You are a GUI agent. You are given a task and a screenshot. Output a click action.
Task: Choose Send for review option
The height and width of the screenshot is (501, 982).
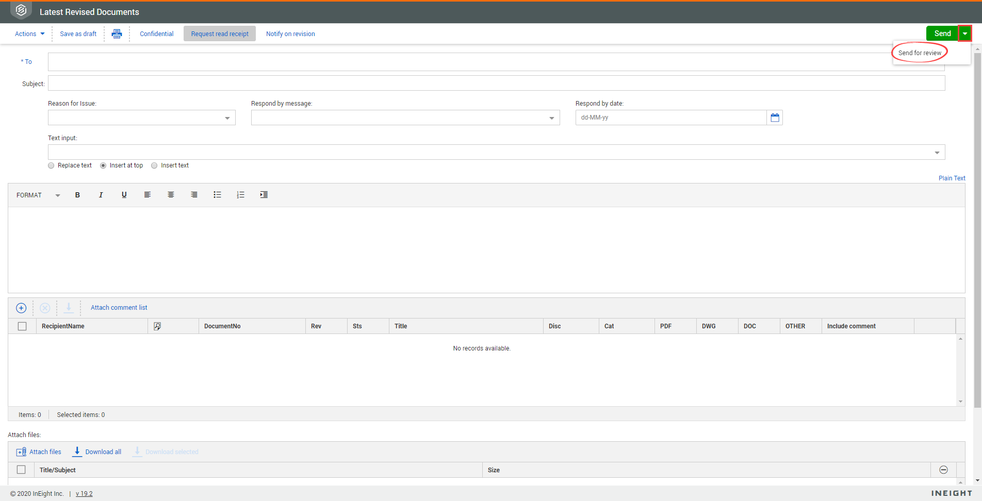[x=920, y=53]
